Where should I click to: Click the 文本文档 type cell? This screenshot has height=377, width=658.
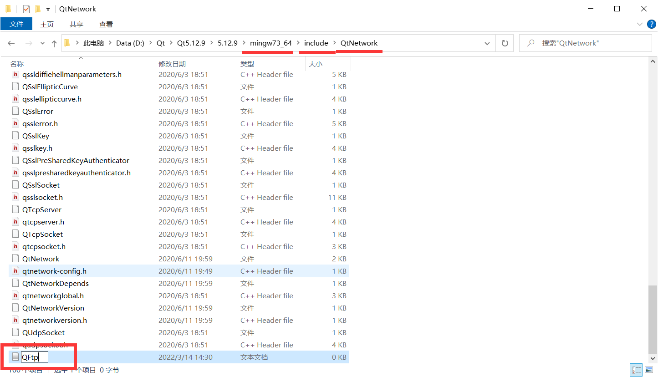[x=254, y=357]
